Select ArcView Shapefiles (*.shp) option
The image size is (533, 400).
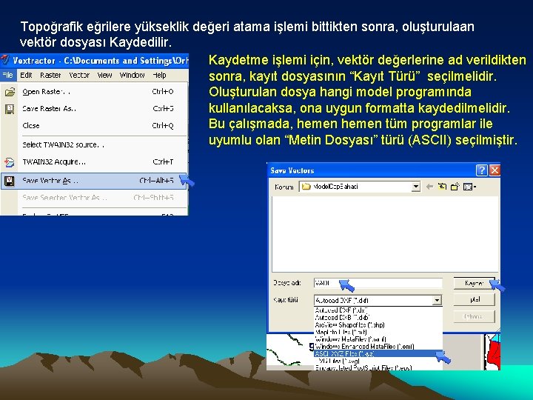378,325
